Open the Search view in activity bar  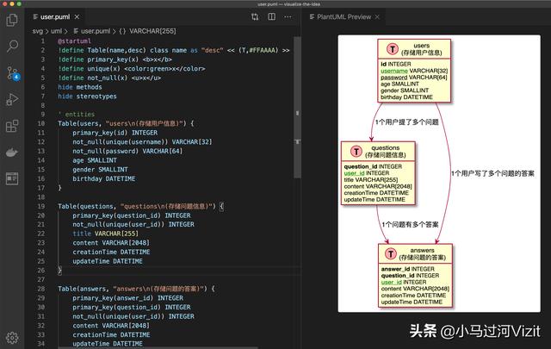[12, 46]
